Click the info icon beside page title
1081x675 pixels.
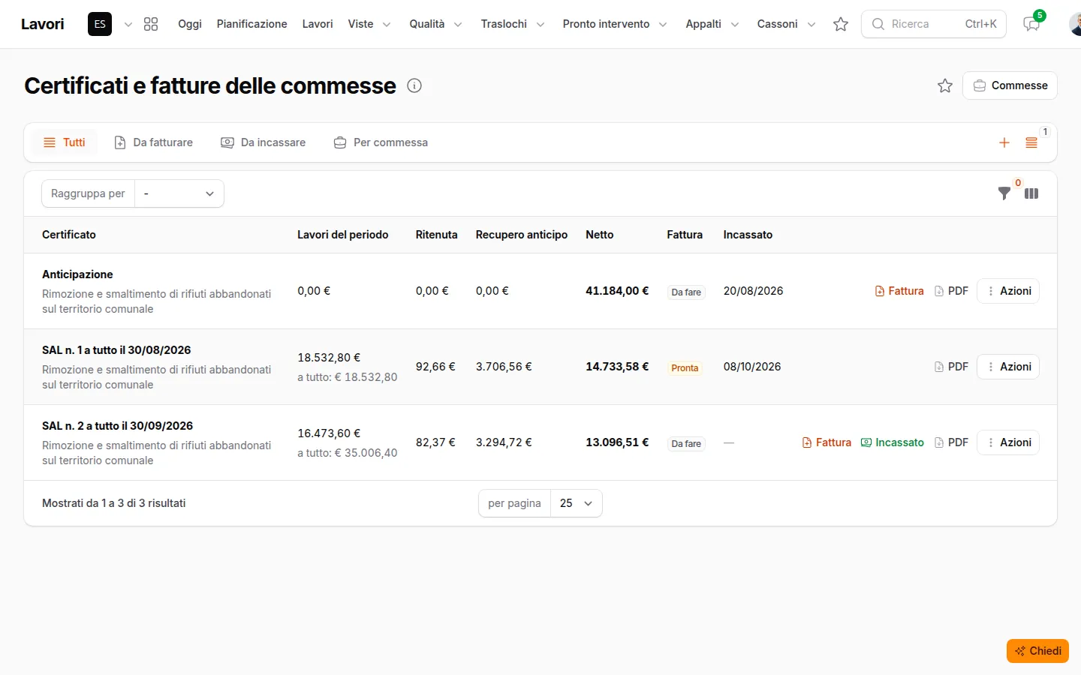point(414,85)
